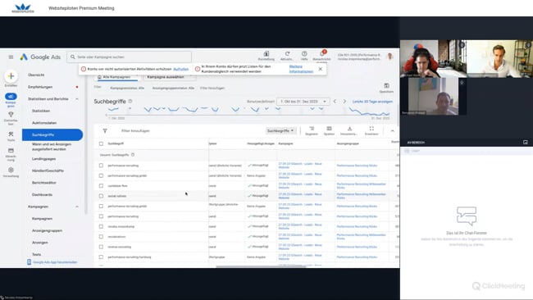Check the first performance recruiting row checkbox

[101, 166]
